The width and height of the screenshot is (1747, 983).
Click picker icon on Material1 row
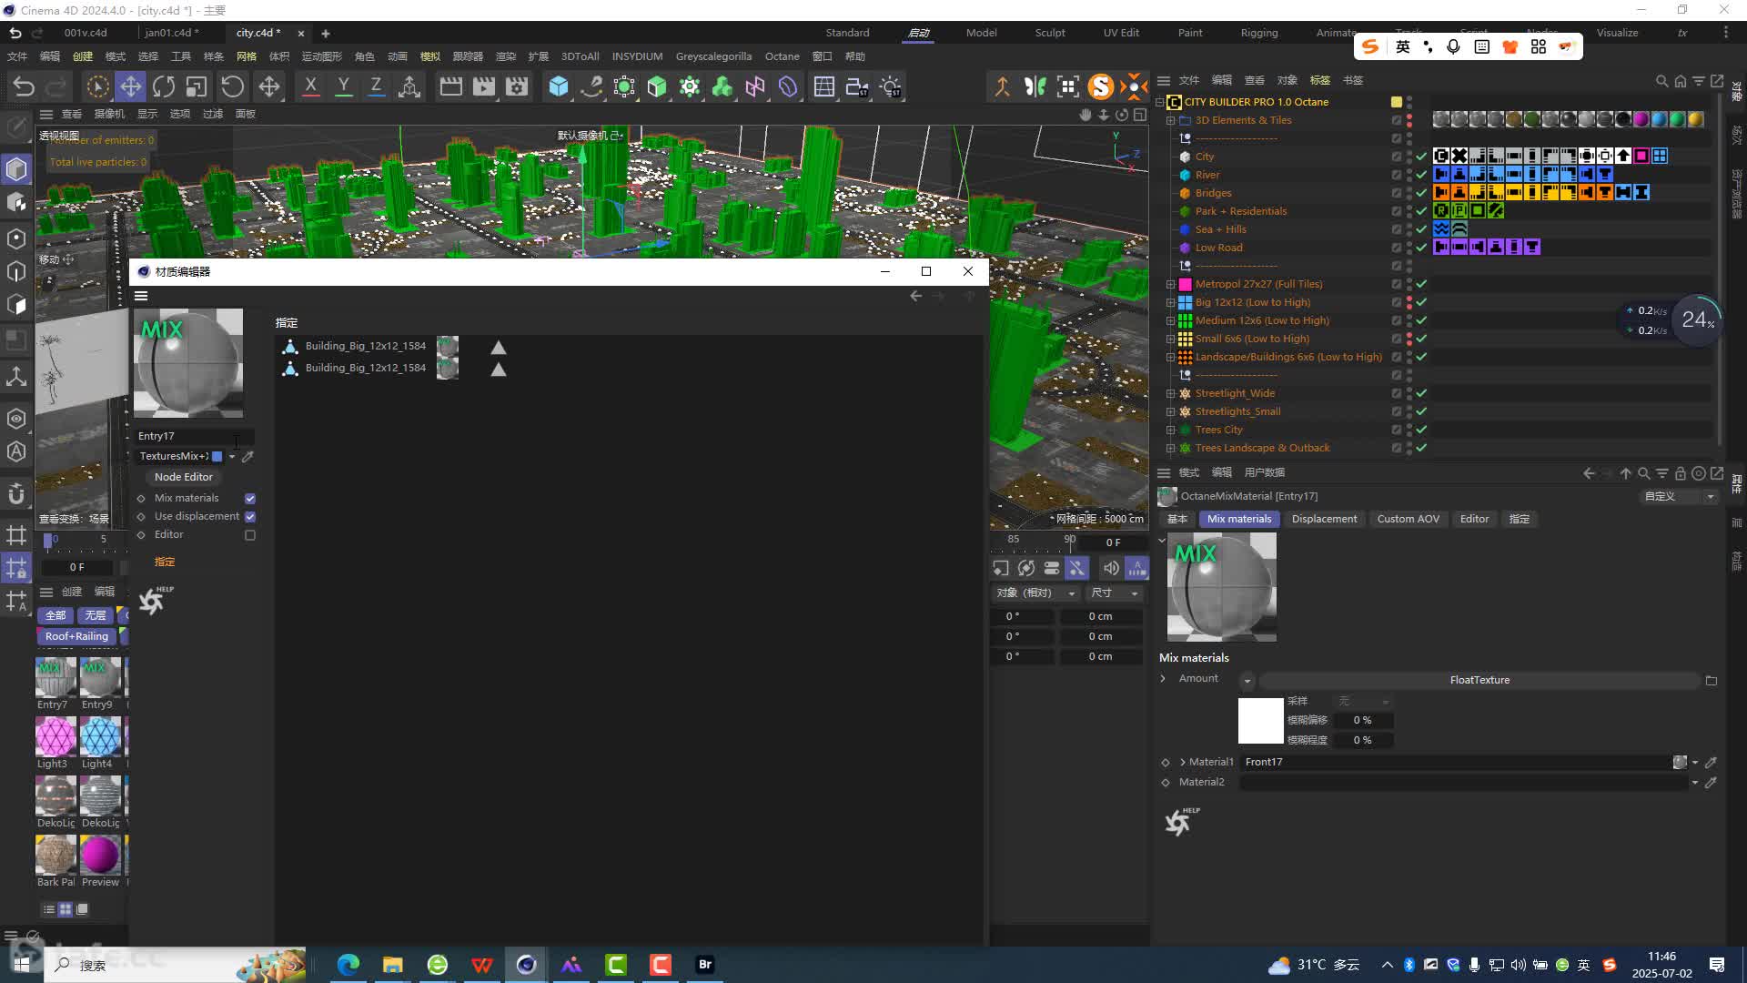click(x=1711, y=763)
